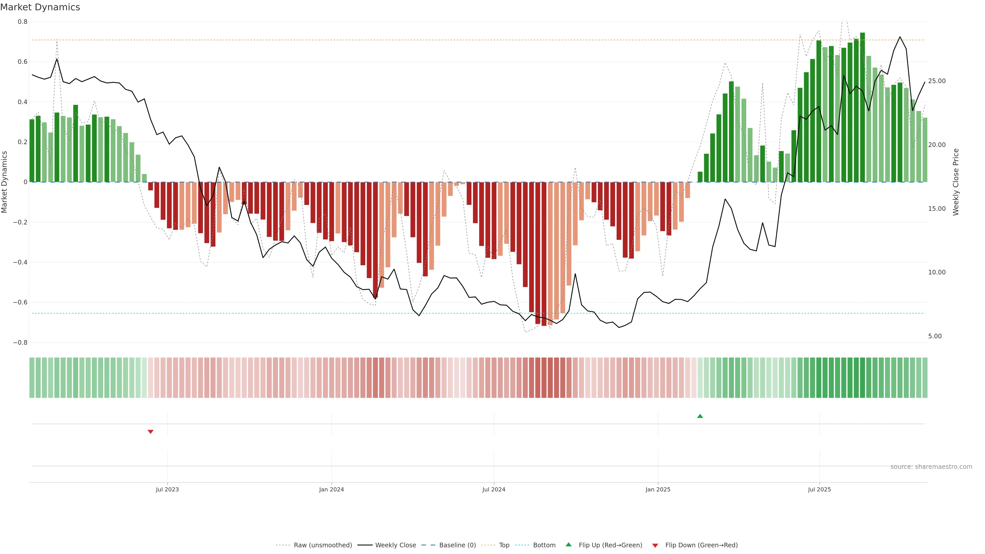Viewport: 985px width, 554px height.
Task: Click the green Flip Up triangle marker
Action: [700, 416]
